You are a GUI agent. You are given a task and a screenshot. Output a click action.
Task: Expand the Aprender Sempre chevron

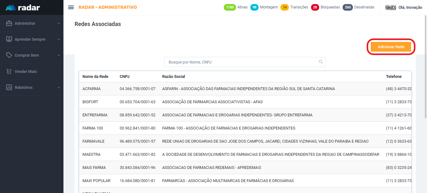click(59, 39)
